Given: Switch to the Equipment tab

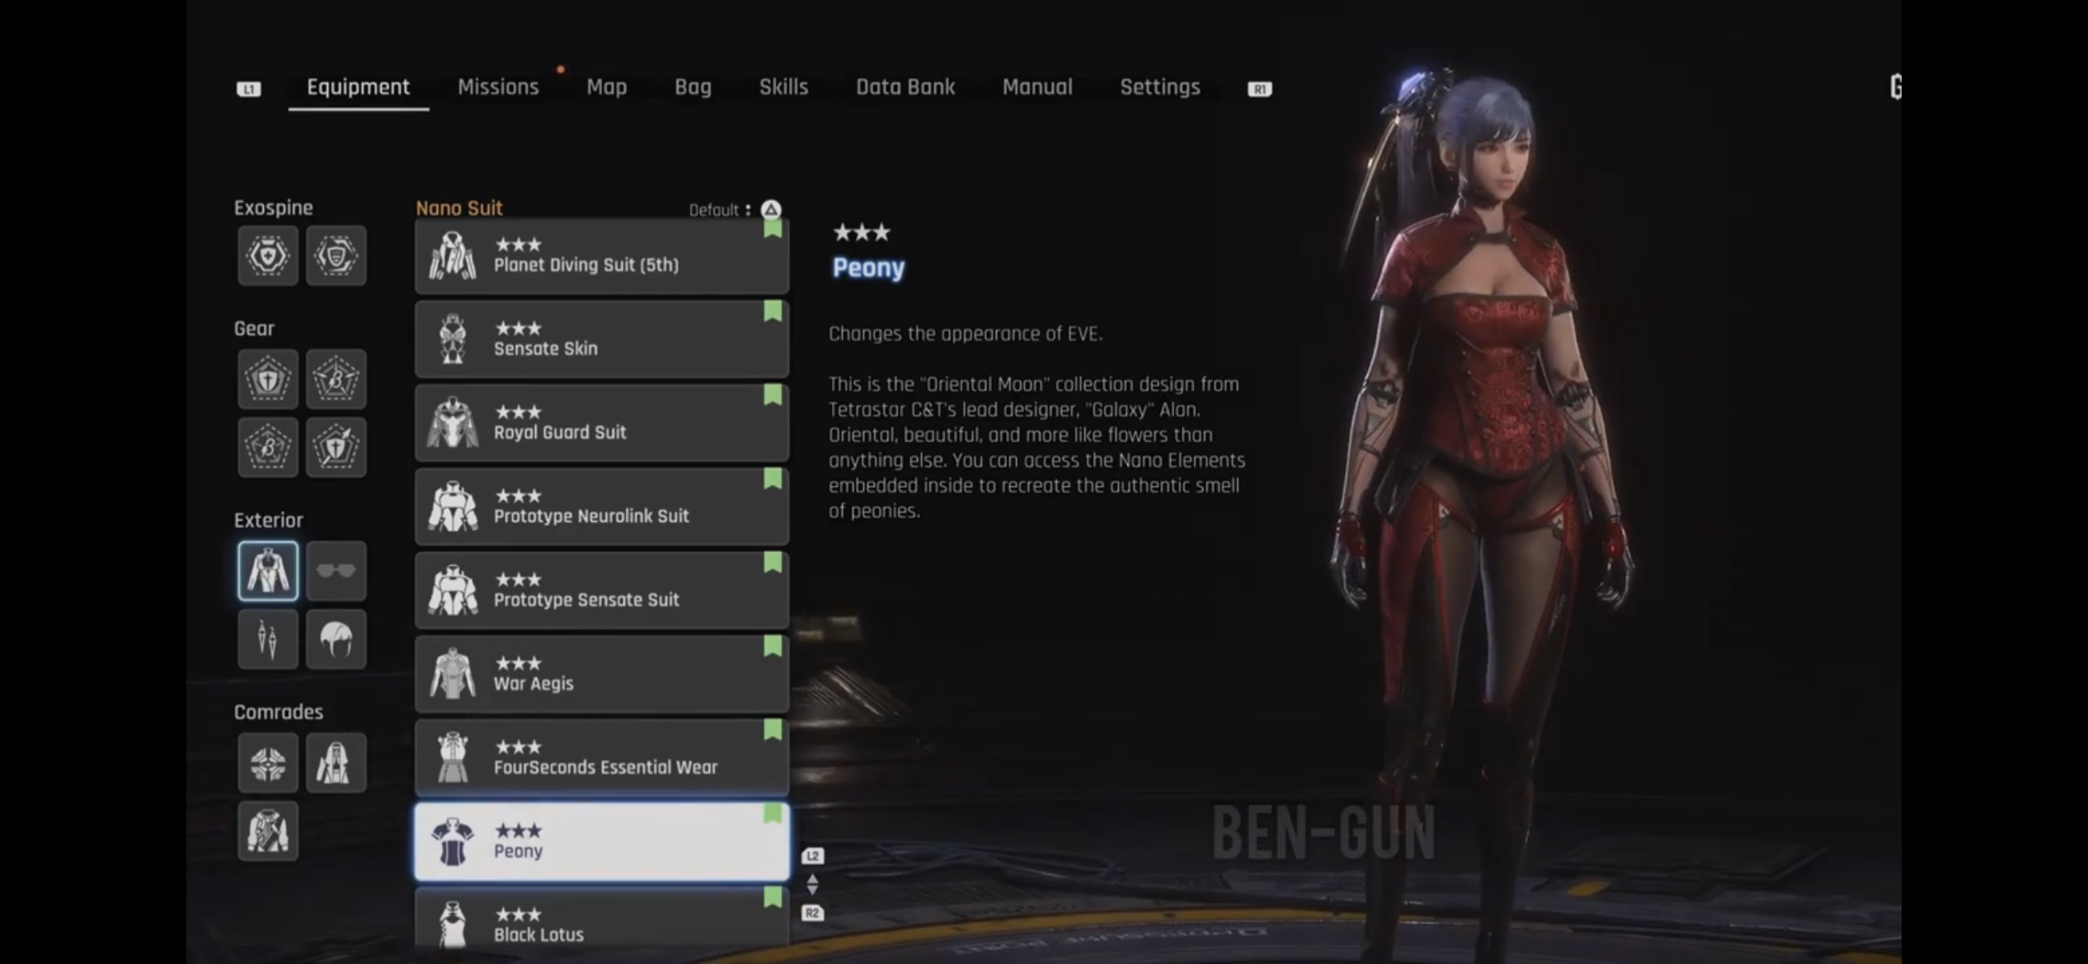Looking at the screenshot, I should click(x=358, y=87).
